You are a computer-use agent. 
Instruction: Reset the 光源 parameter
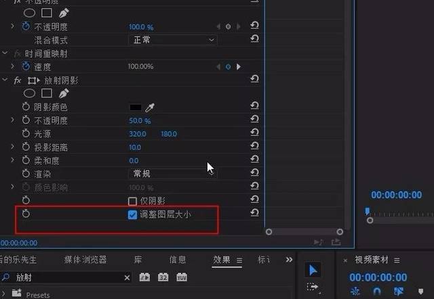pos(254,132)
